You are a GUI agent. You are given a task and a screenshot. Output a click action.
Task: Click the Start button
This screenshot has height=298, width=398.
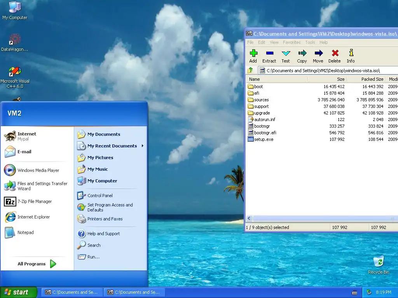[19, 292]
